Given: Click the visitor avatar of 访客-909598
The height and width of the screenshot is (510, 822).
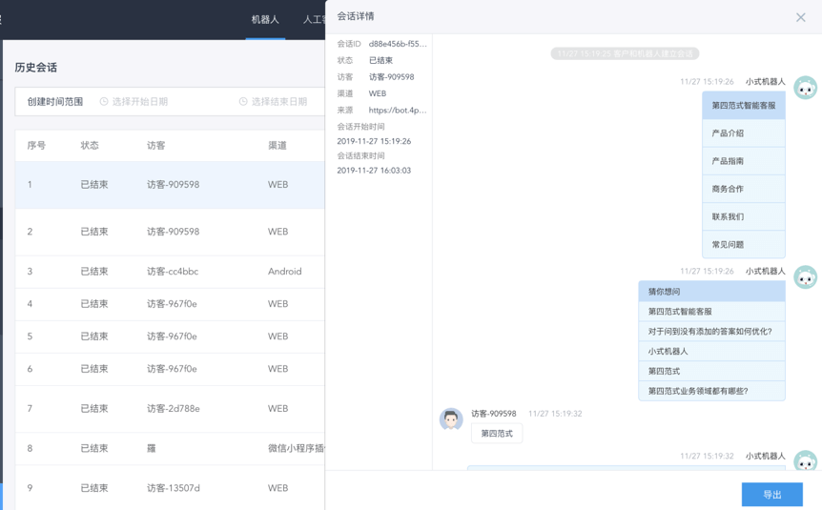Looking at the screenshot, I should pyautogui.click(x=451, y=419).
